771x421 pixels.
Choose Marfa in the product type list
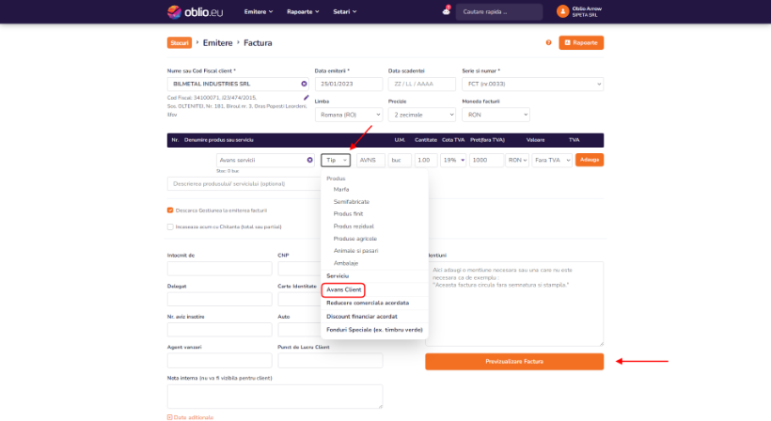tap(341, 189)
